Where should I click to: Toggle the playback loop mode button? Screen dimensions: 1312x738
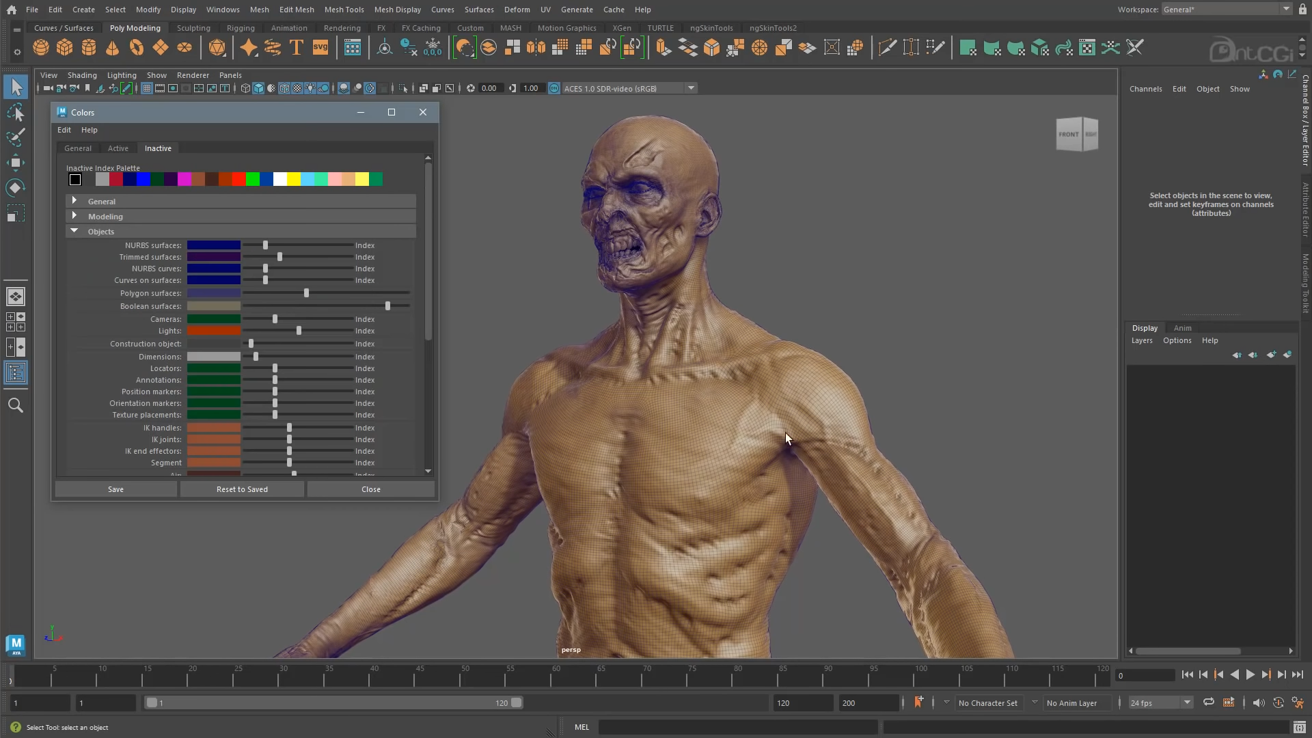coord(1209,702)
